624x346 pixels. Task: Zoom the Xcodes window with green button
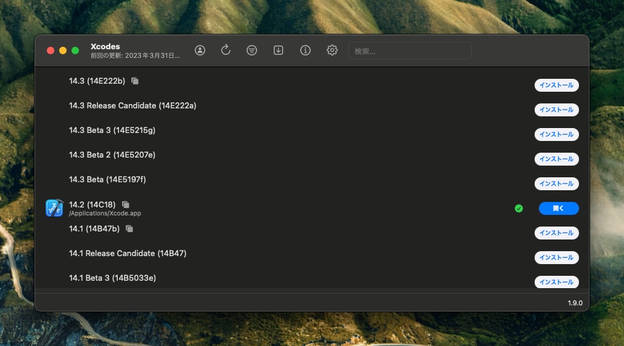point(75,50)
